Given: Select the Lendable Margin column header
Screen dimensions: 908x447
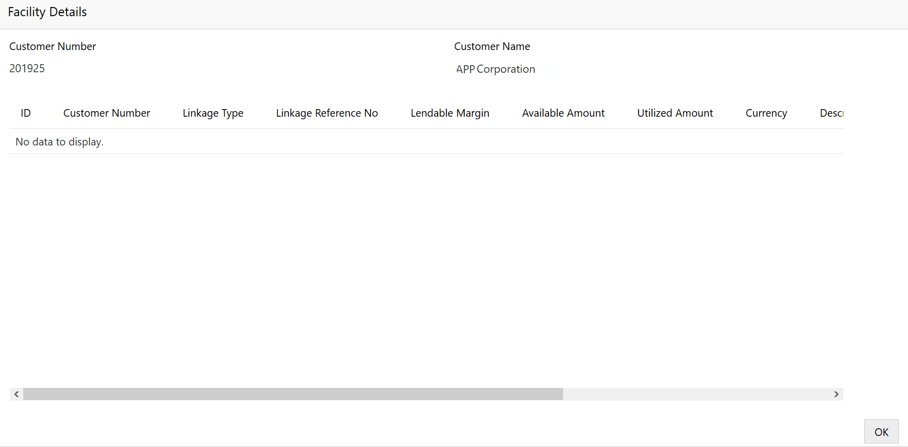Looking at the screenshot, I should tap(450, 113).
